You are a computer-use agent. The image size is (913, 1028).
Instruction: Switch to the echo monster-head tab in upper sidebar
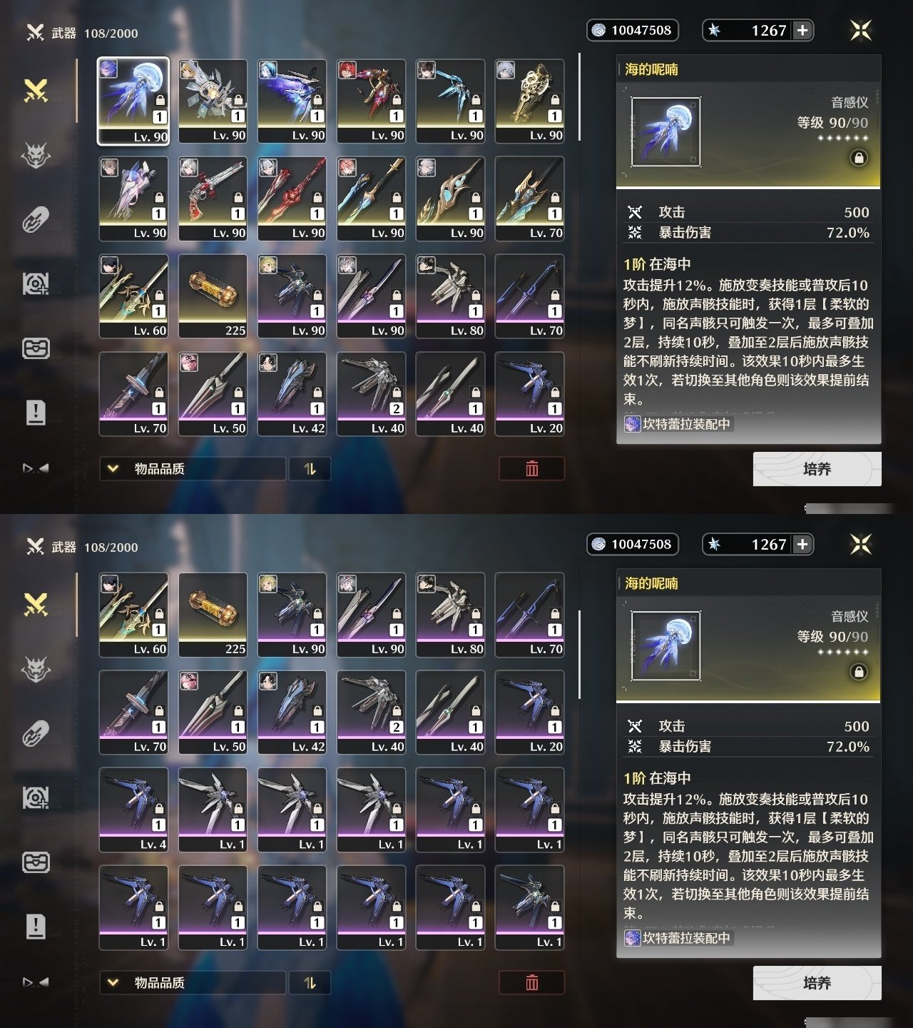click(x=36, y=155)
